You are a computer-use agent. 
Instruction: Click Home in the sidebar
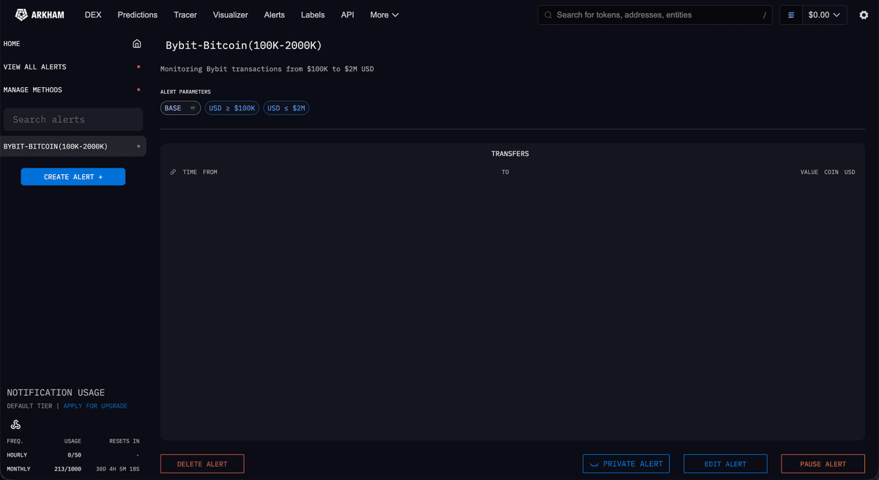(x=12, y=44)
